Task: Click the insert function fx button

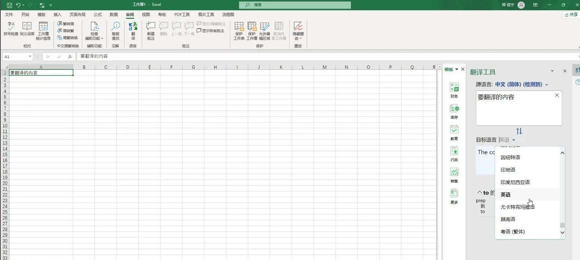Action: 70,57
